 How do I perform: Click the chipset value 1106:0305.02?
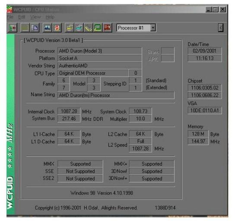coord(205,88)
